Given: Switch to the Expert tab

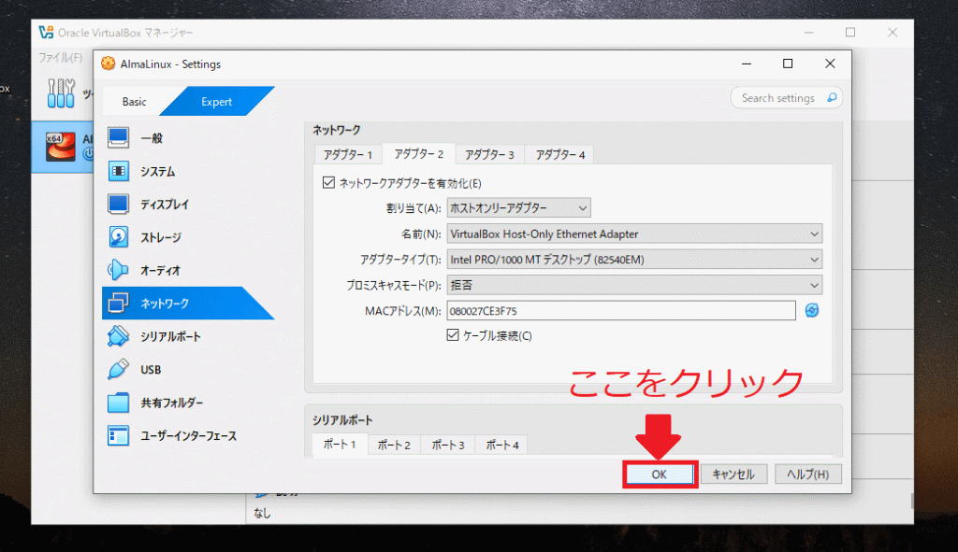Looking at the screenshot, I should (x=217, y=102).
